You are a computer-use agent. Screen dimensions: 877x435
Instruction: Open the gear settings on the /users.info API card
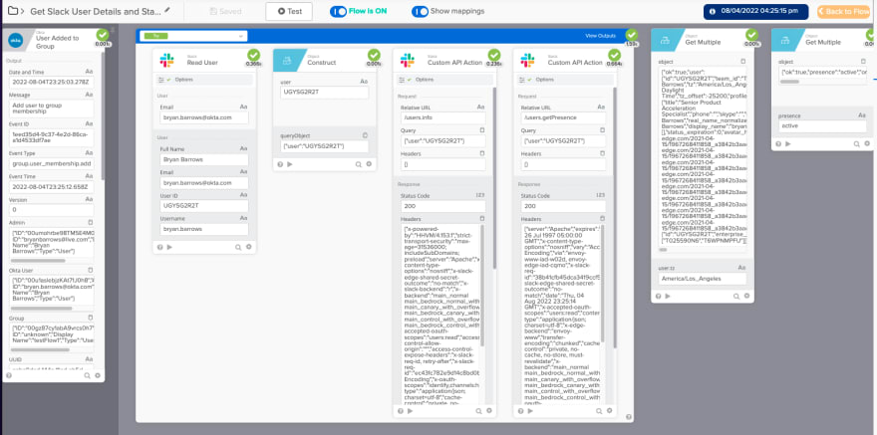(x=489, y=410)
